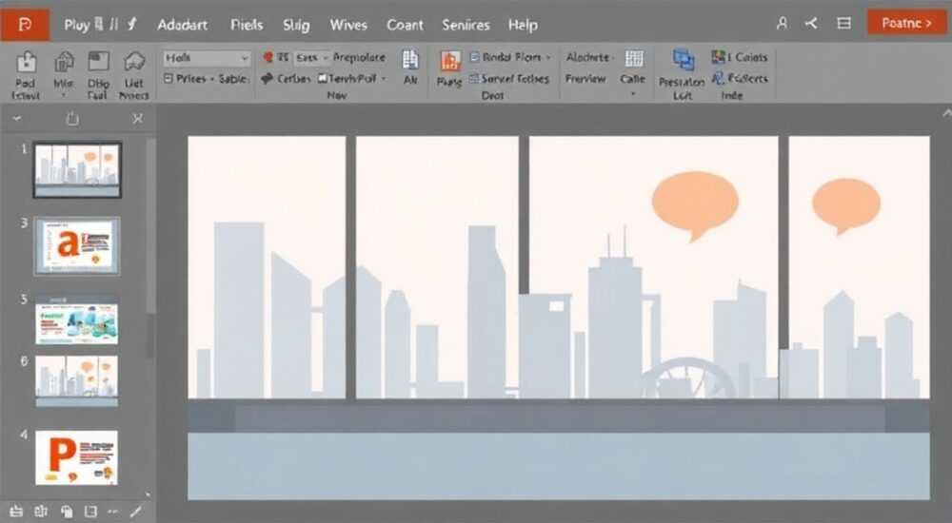952x523 pixels.
Task: Click the lightning quick-access icon in title bar
Action: (x=131, y=25)
